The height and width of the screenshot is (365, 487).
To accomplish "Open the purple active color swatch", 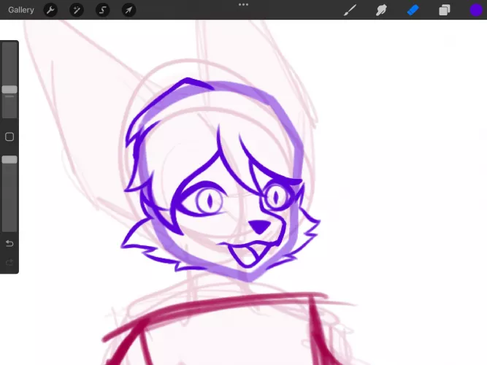I will tap(475, 10).
